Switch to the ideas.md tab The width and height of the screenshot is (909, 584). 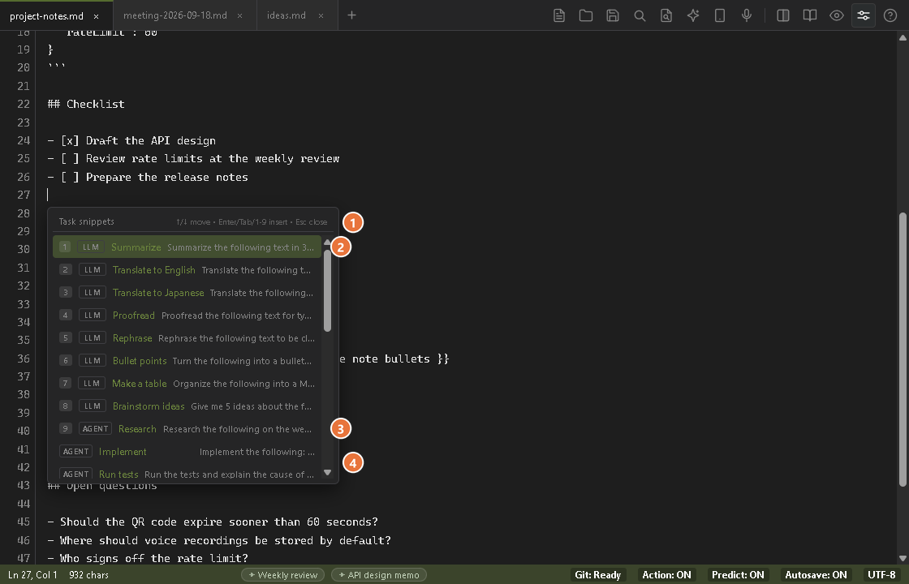point(286,15)
